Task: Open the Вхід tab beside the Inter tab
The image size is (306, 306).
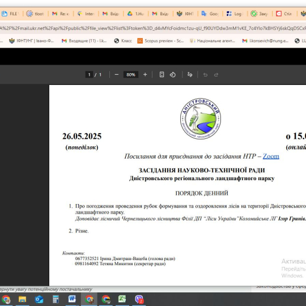Action: pos(111,14)
